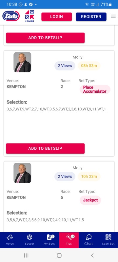Add Place Accumulator tip to betslip
This screenshot has height=262, width=118.
coord(45,148)
